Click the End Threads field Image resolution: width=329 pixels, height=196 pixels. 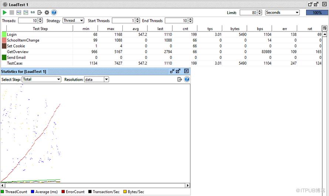click(x=176, y=21)
